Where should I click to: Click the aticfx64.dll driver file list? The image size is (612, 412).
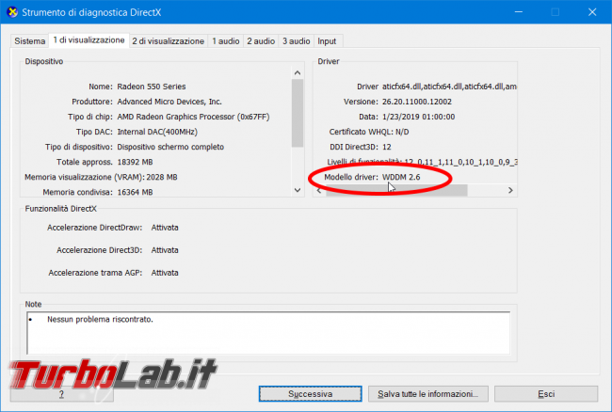point(449,87)
